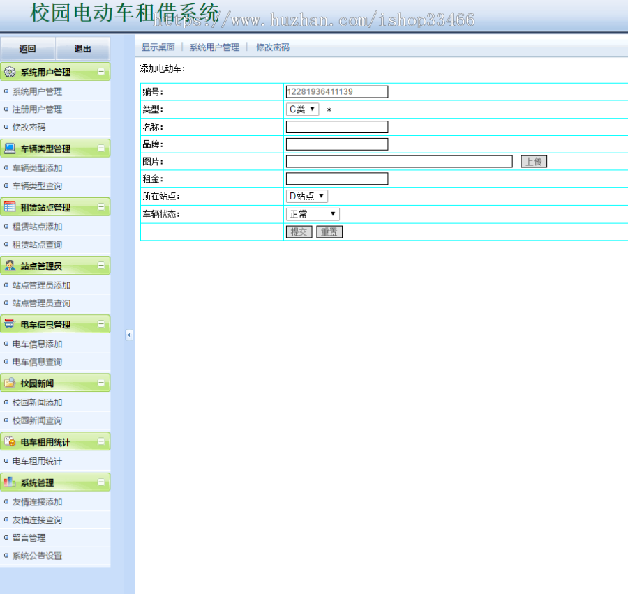Click the table icon next to 租赁站点管理

pos(10,207)
